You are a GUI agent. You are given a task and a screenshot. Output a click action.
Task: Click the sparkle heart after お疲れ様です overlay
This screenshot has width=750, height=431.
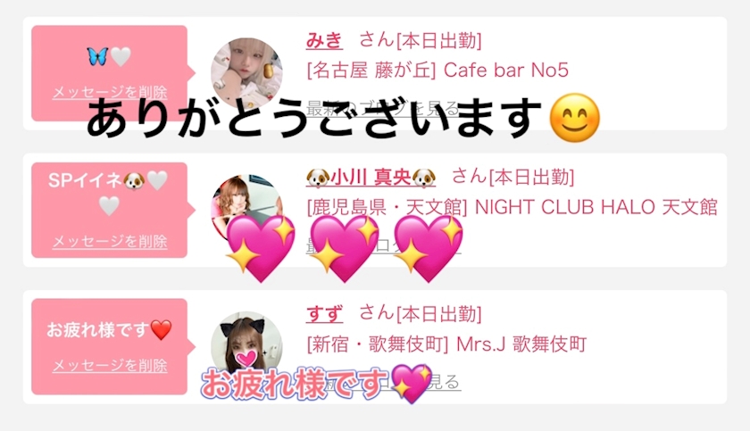[x=412, y=383]
